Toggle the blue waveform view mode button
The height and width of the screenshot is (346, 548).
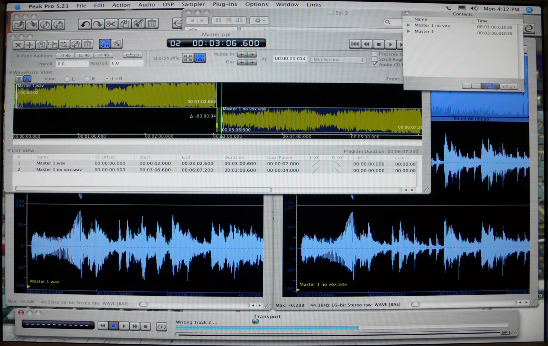pyautogui.click(x=27, y=79)
